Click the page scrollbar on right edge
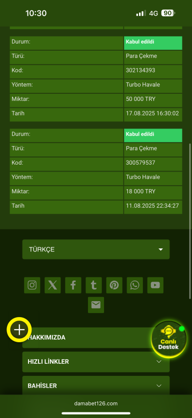 pyautogui.click(x=190, y=221)
